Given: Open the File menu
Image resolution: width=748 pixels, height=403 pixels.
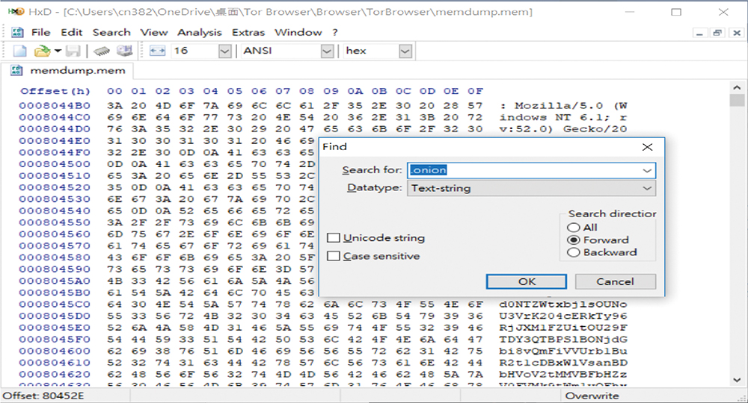Looking at the screenshot, I should 40,32.
